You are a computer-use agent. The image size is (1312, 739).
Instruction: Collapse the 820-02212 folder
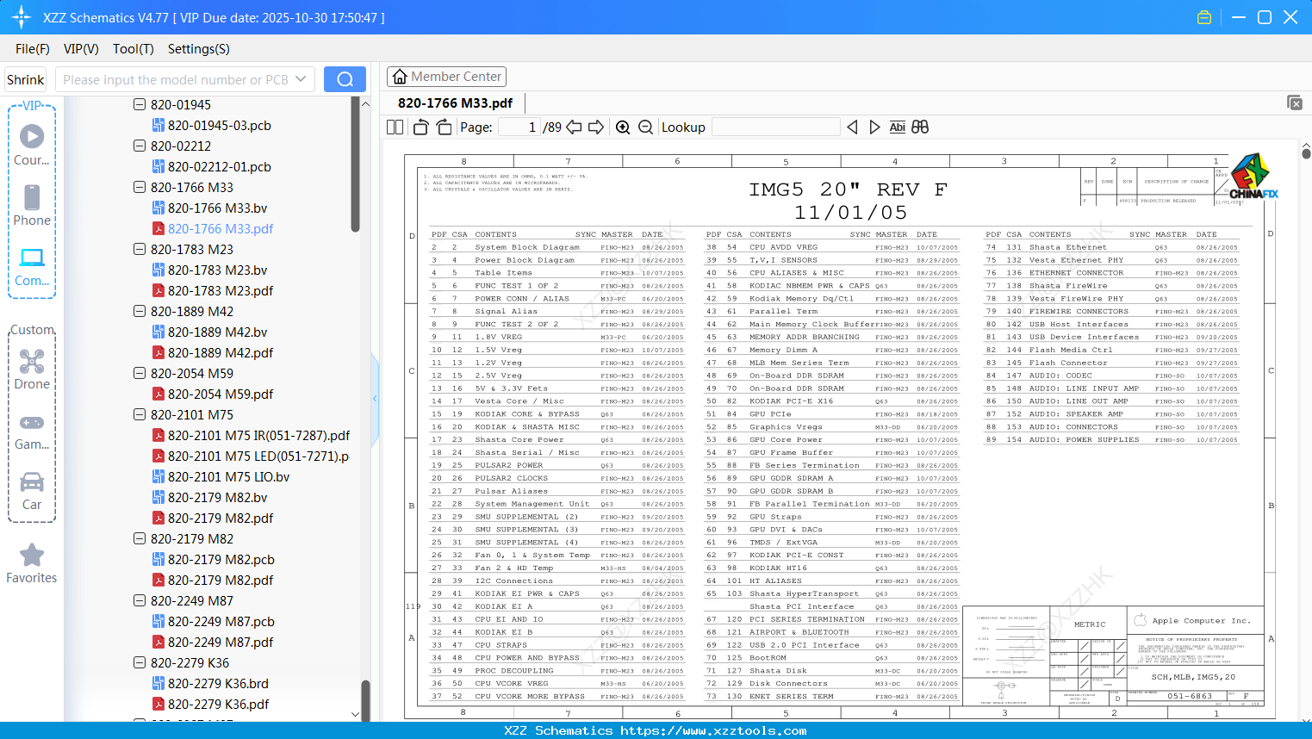point(140,146)
